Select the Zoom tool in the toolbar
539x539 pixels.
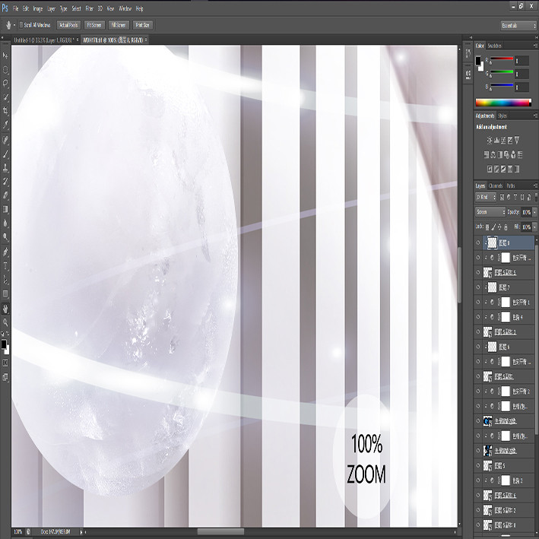click(x=5, y=322)
